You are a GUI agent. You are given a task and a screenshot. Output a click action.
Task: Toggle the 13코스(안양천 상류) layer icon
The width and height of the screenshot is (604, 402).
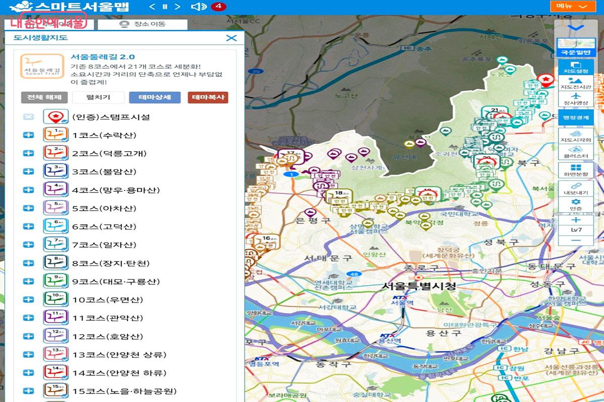coord(55,355)
